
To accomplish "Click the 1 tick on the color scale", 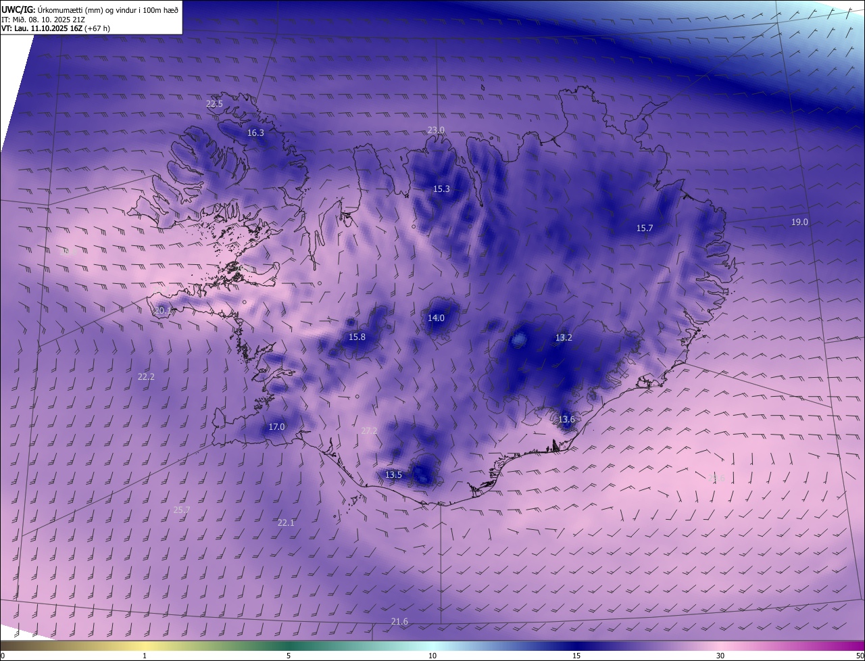I will (145, 656).
